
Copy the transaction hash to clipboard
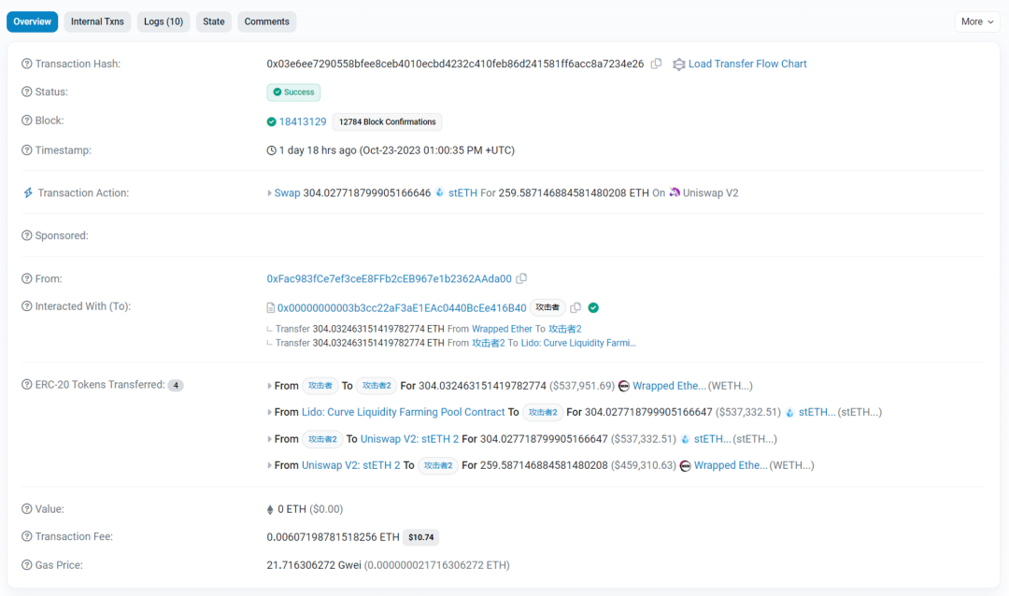click(x=656, y=64)
